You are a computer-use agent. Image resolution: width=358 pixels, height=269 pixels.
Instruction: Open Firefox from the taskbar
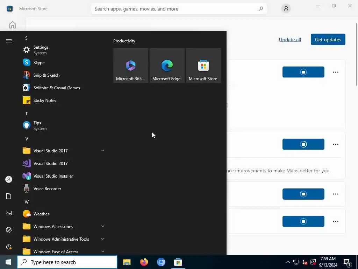[144, 262]
